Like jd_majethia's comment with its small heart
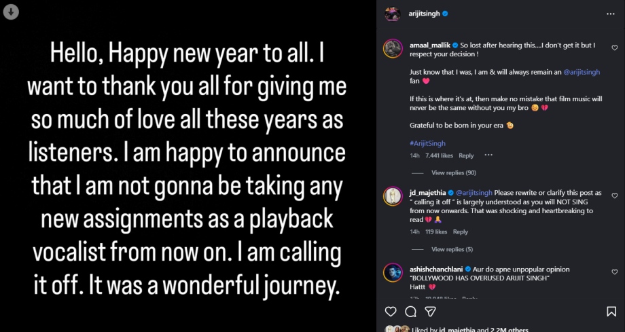Viewport: 625px width, 332px height. pos(614,196)
